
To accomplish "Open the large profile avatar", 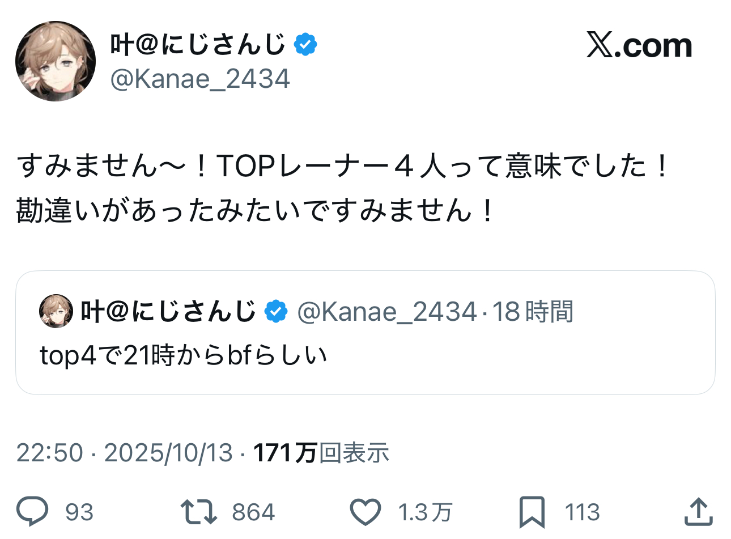I will click(56, 61).
